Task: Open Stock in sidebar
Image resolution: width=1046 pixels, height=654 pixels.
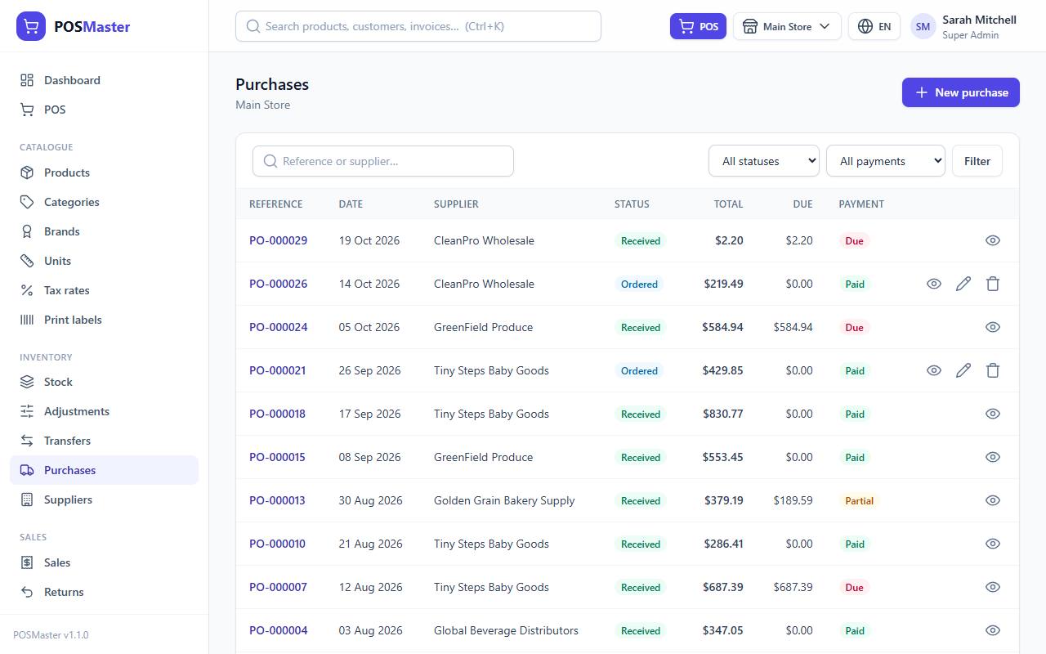Action: 104,382
